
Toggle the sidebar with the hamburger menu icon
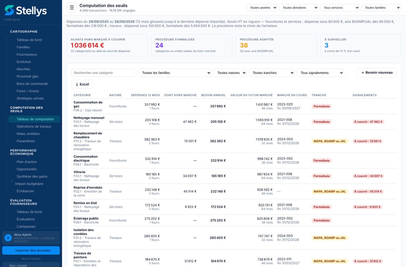tap(72, 7)
